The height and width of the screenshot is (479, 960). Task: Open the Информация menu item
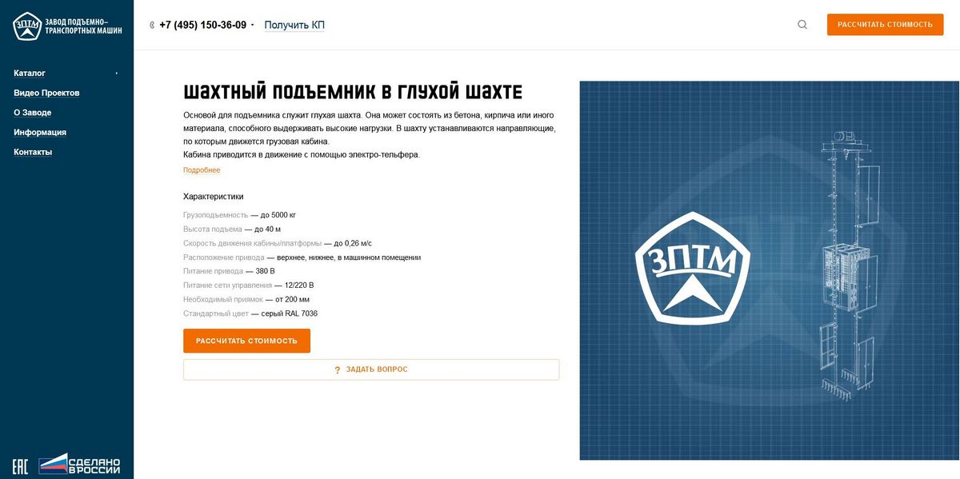[x=40, y=133]
